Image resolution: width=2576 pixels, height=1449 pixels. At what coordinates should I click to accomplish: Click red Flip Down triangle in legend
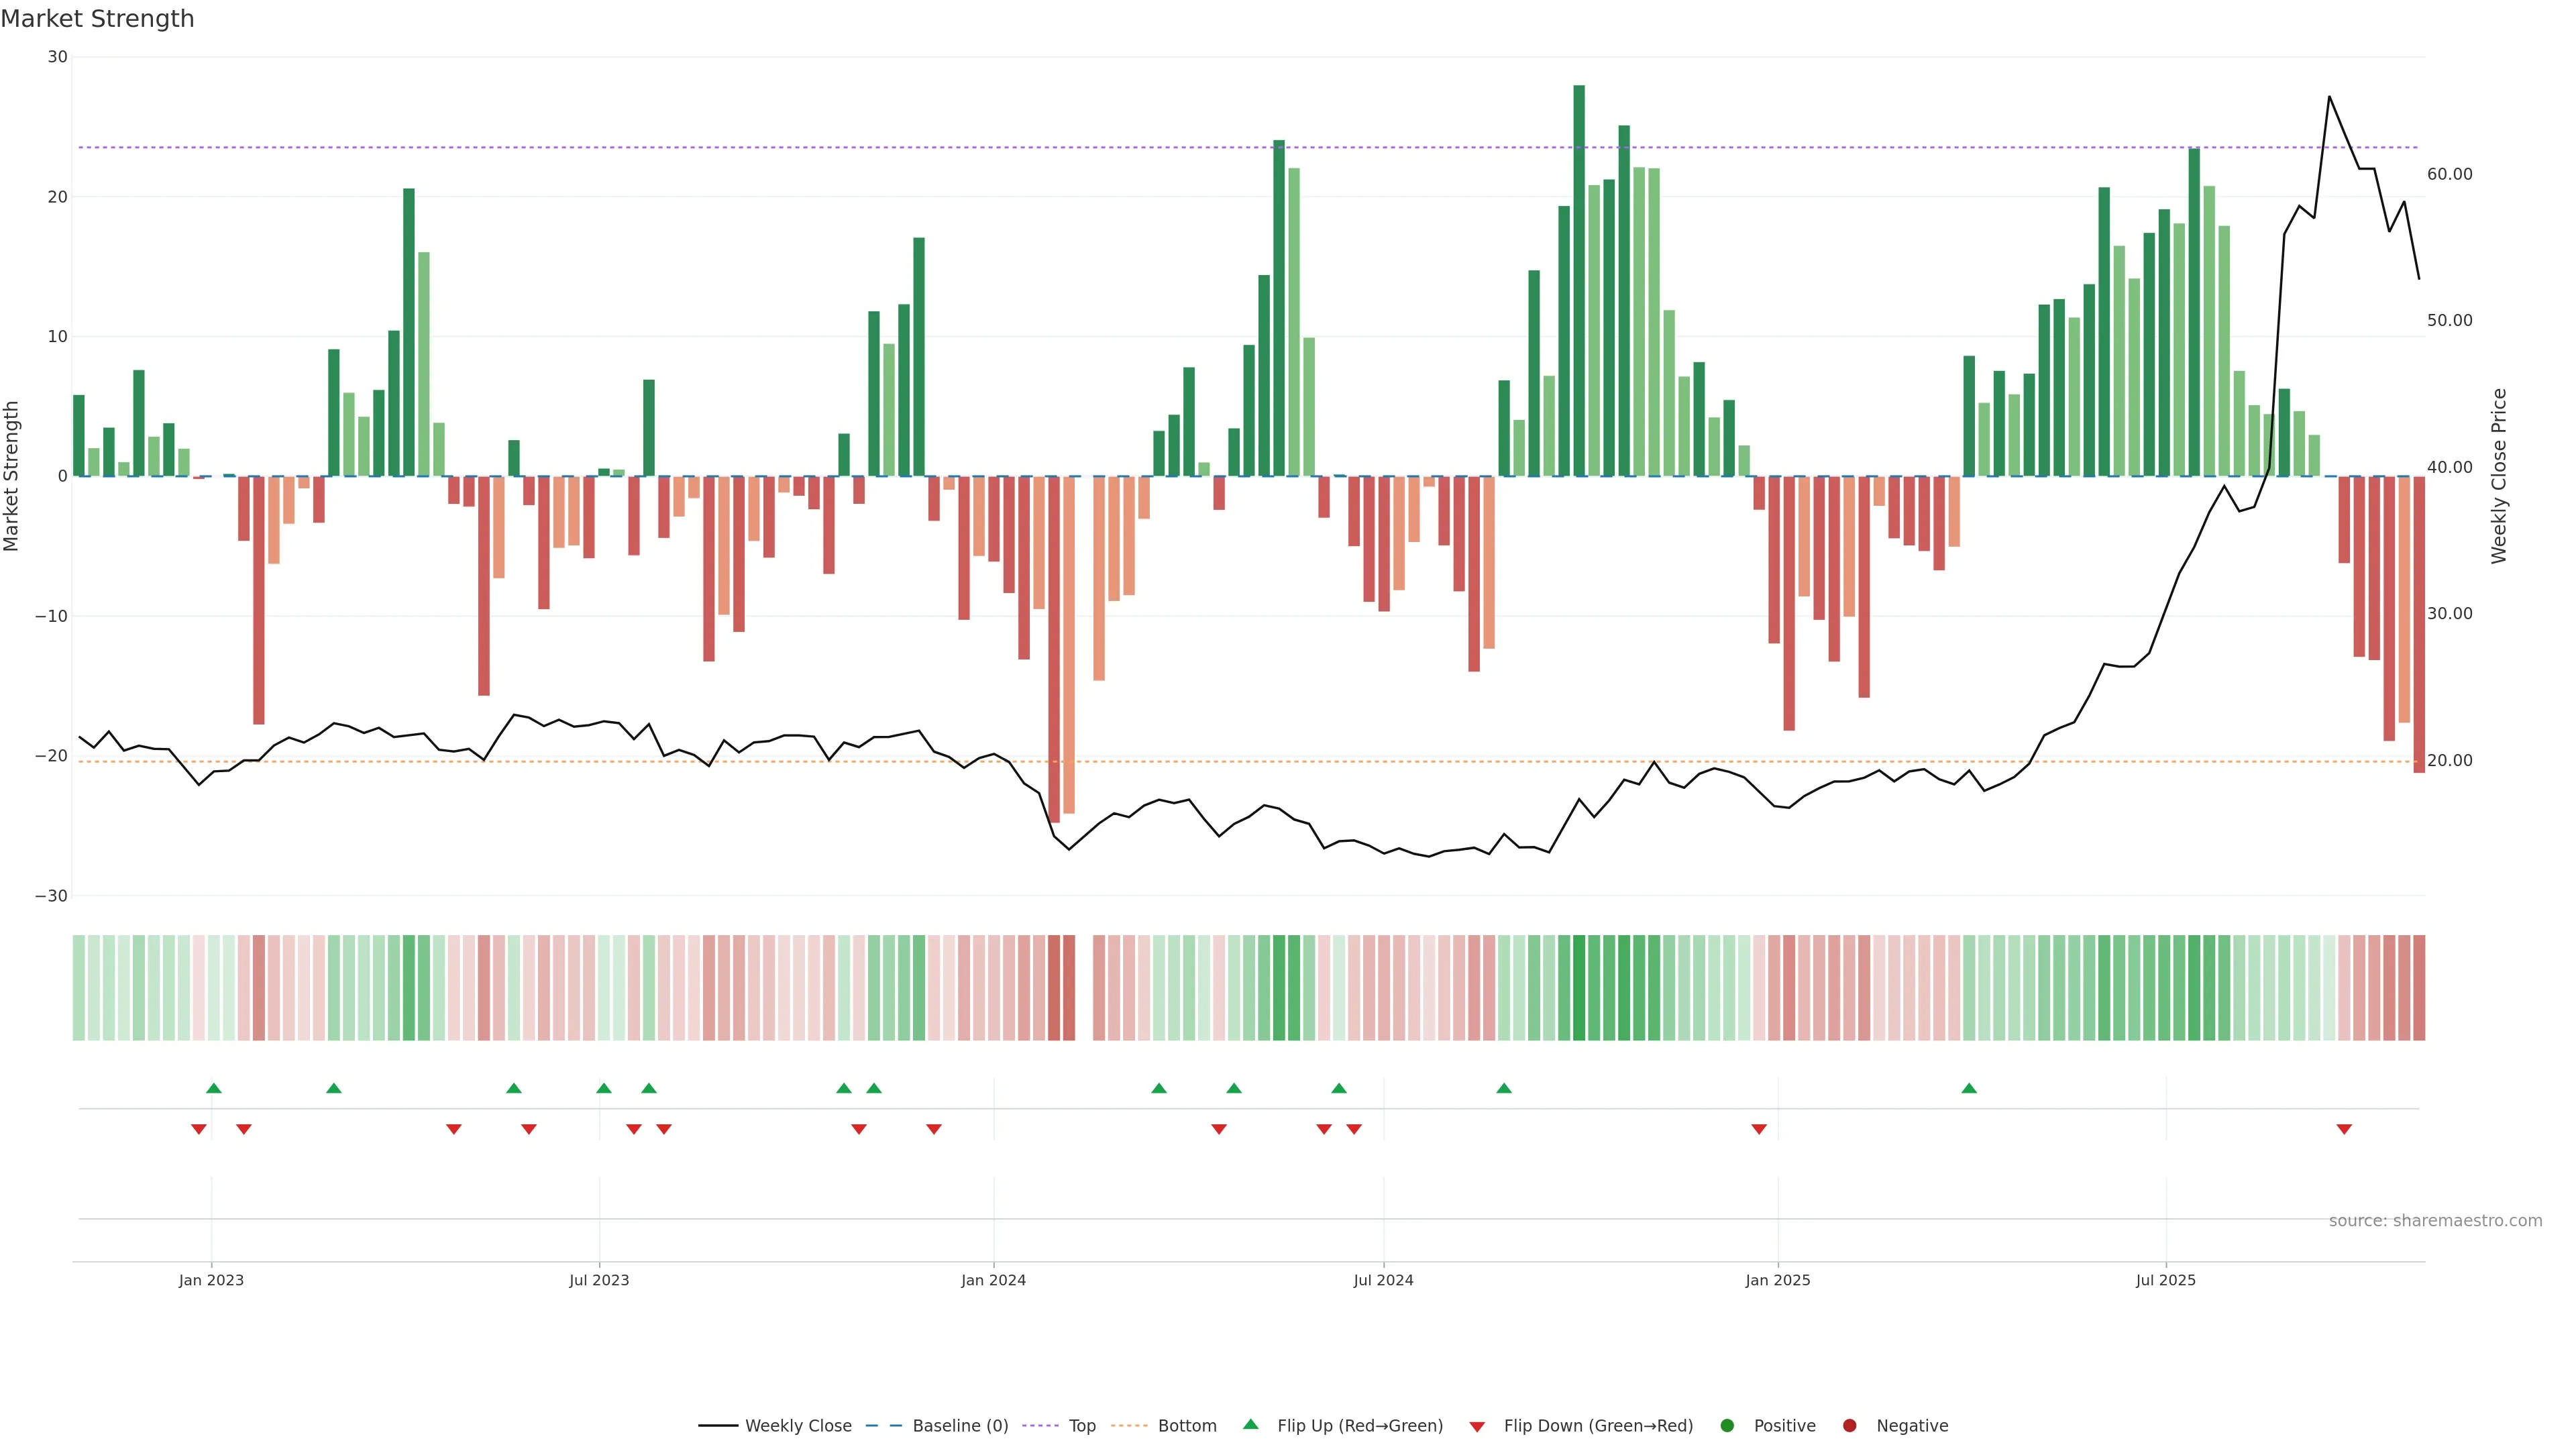[x=1477, y=1427]
